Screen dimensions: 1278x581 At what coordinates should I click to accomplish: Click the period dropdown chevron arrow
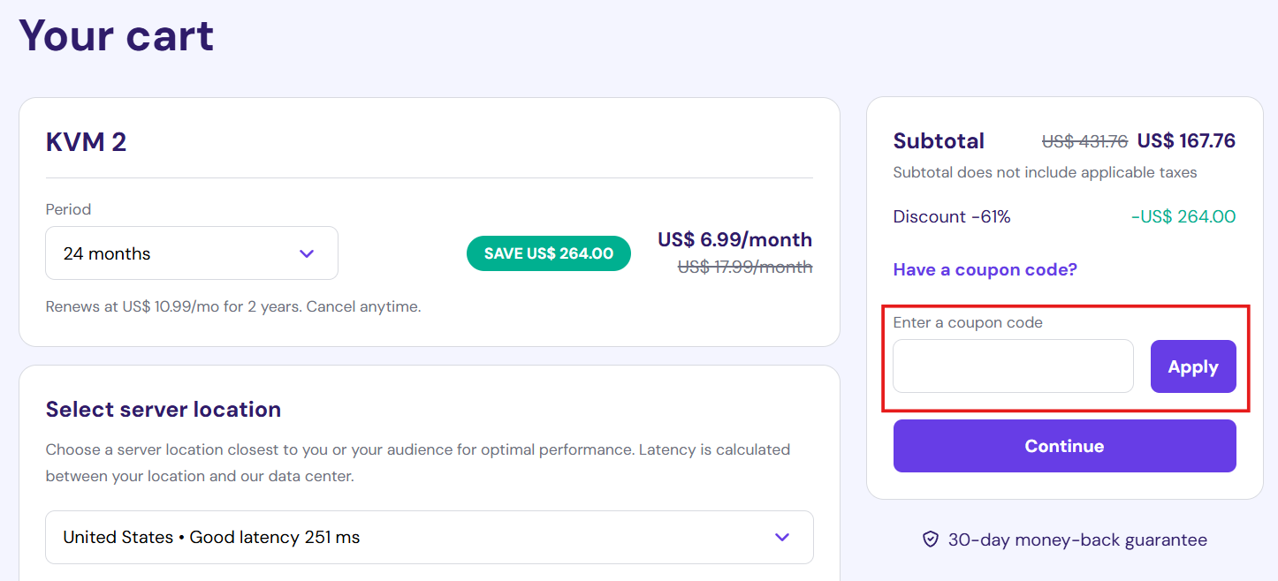tap(307, 253)
